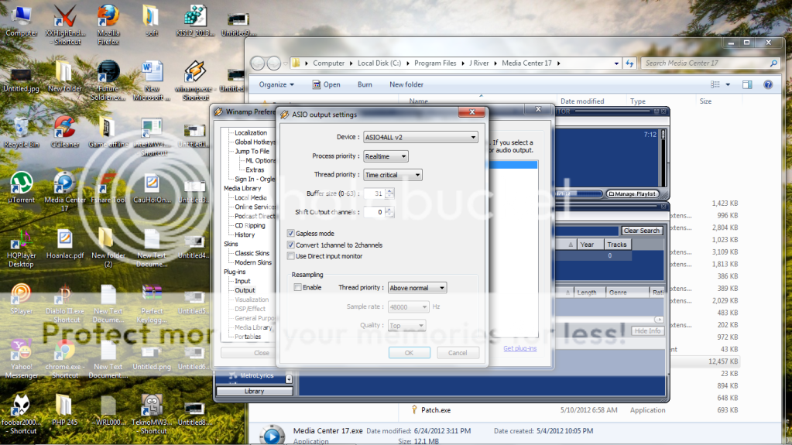This screenshot has width=792, height=445.
Task: Click Clear Search in Winamp library
Action: [x=641, y=231]
